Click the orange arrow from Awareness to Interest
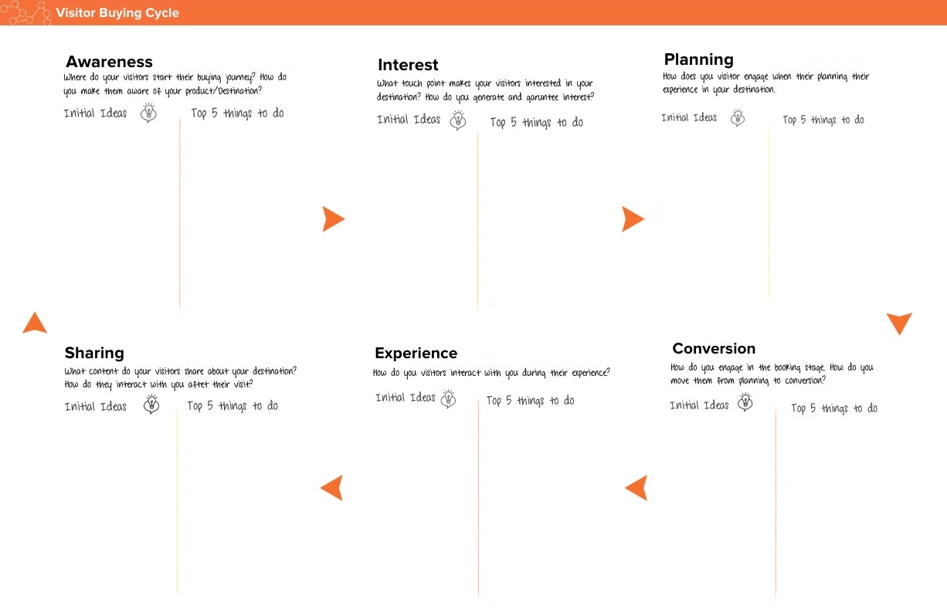Image resolution: width=947 pixels, height=613 pixels. point(332,219)
